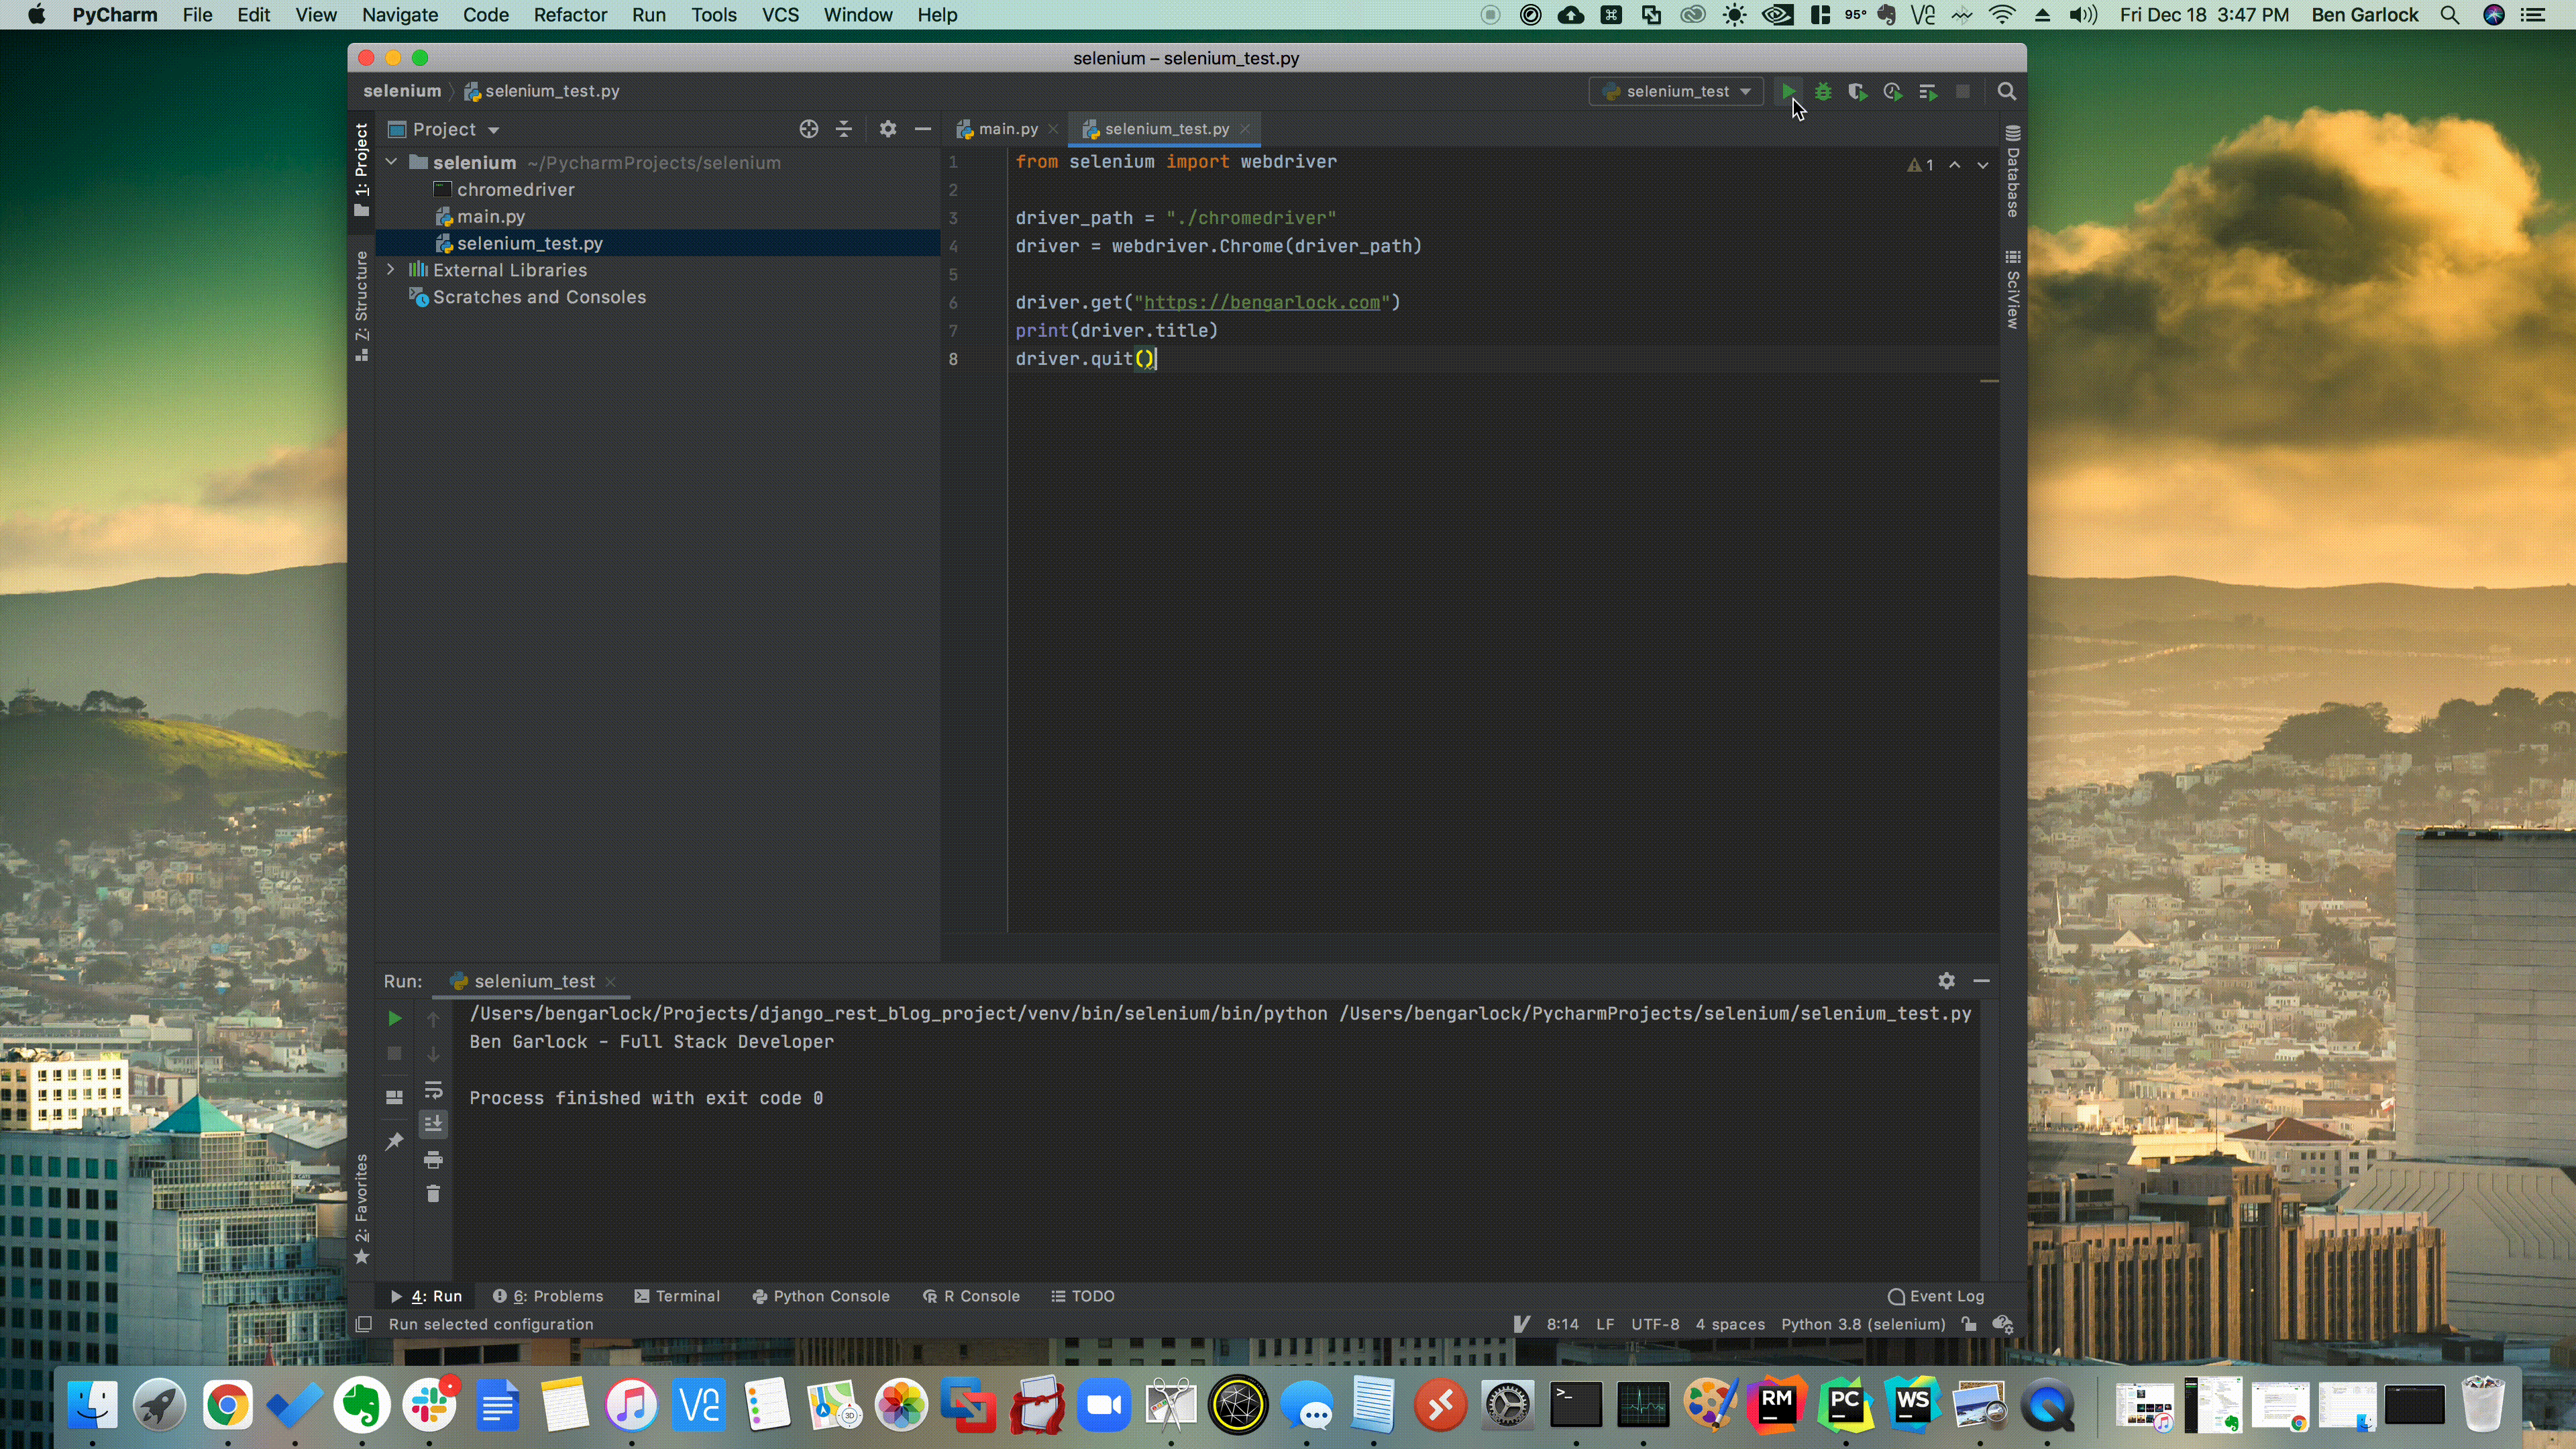The width and height of the screenshot is (2576, 1449).
Task: Click the green Run button in toolbar
Action: [1788, 91]
